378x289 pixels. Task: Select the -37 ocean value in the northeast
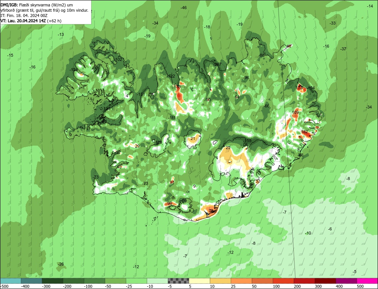pos(343,49)
